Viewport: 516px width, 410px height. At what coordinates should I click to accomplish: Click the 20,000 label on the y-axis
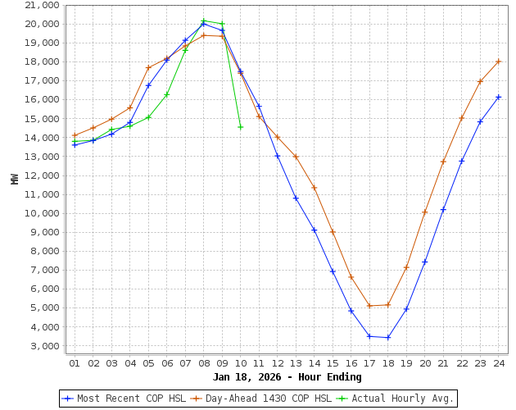42,24
